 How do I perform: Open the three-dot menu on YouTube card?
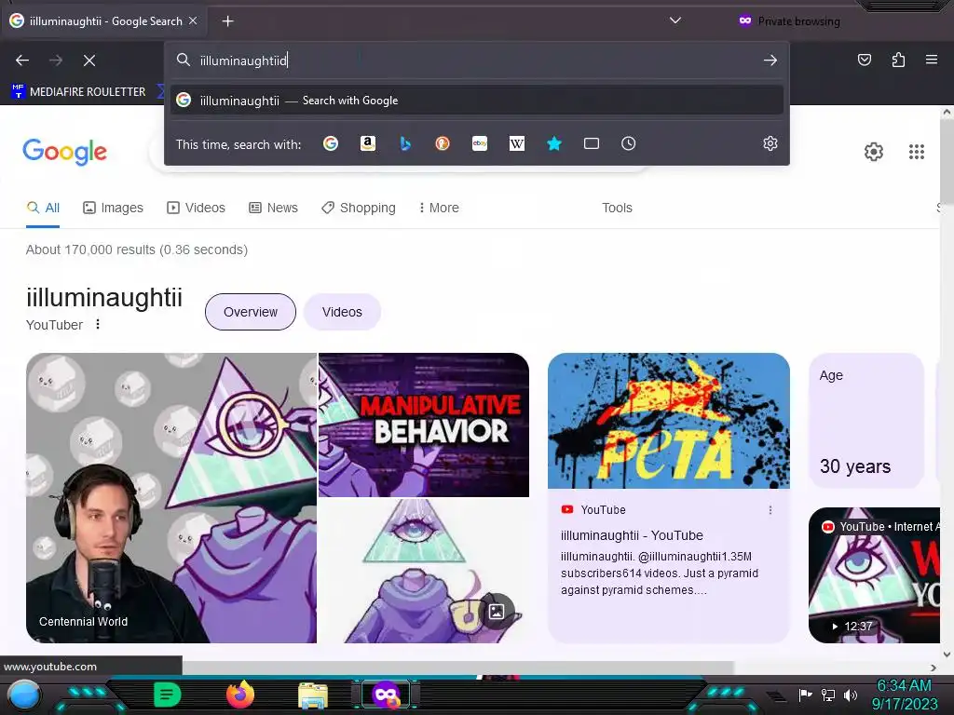pos(770,510)
